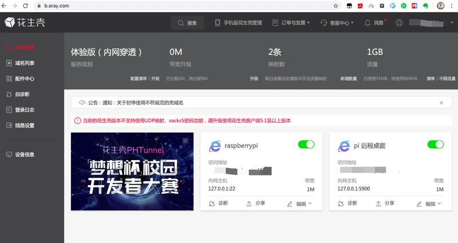Click 分享 on the pi 远程桌面 card
Viewport: 458px width, 243px height.
(x=385, y=204)
